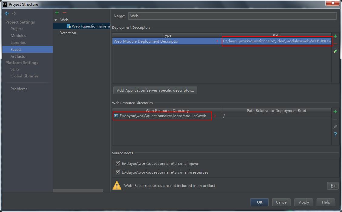Select Web Module Deployment Descriptor row

222,41
